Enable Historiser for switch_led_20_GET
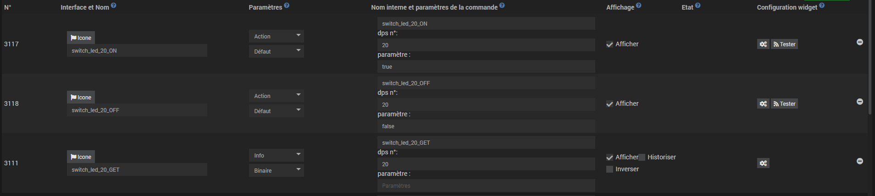The image size is (875, 196). (642, 157)
